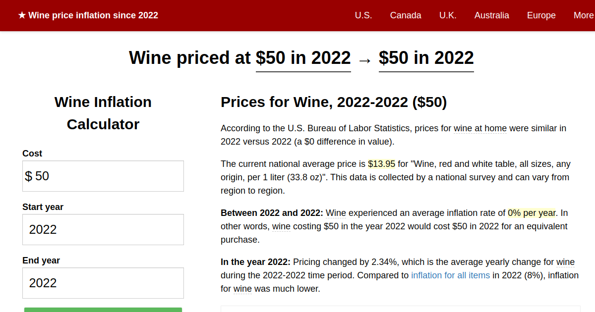Click the star icon in the header
Image resolution: width=595 pixels, height=312 pixels.
[21, 15]
